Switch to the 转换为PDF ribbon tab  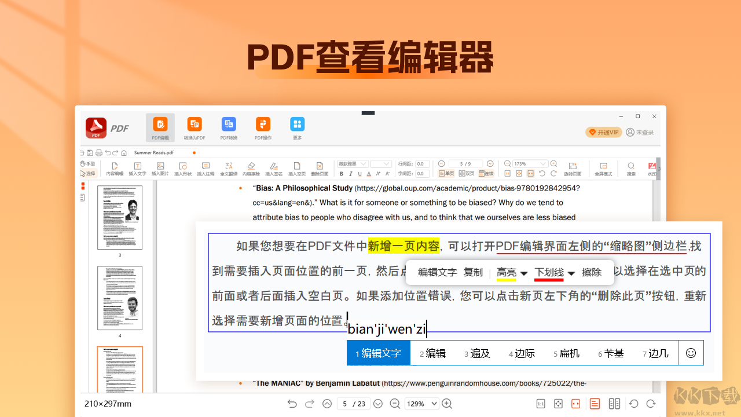click(x=195, y=128)
